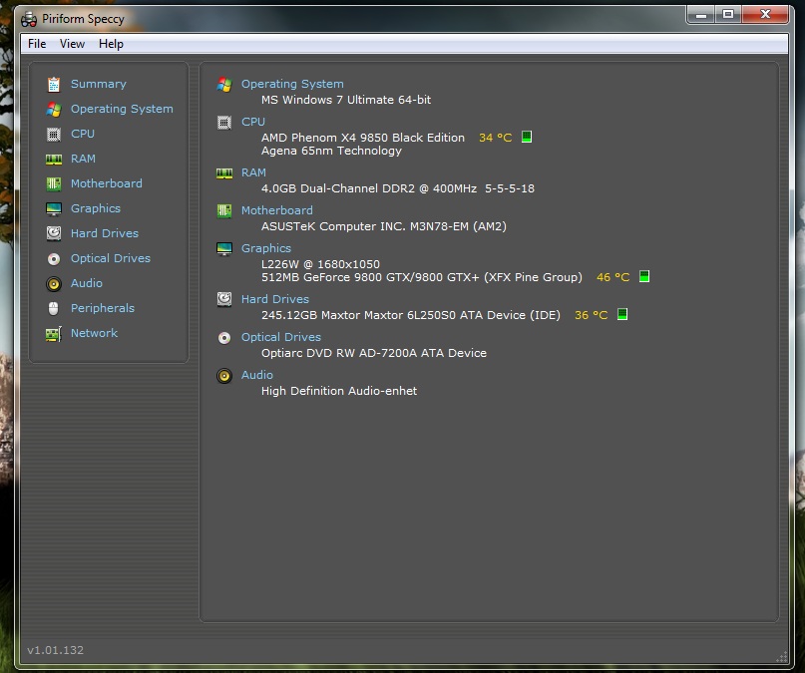This screenshot has width=805, height=673.
Task: Click the CPU chip icon in sidebar
Action: tap(54, 134)
